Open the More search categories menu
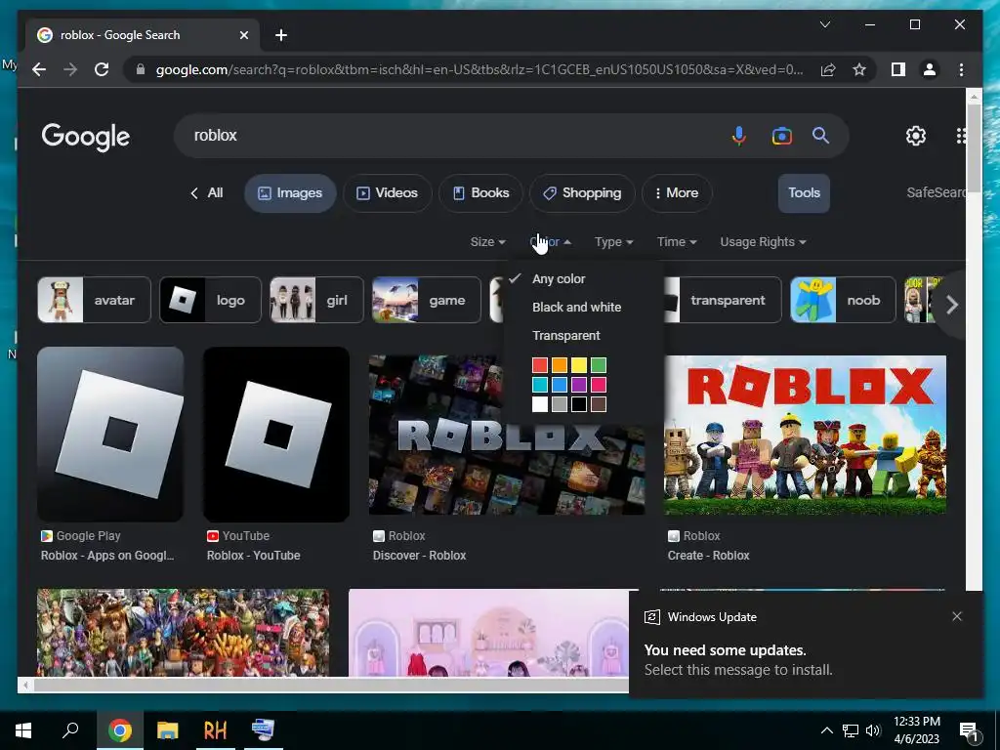1000x750 pixels. point(677,192)
